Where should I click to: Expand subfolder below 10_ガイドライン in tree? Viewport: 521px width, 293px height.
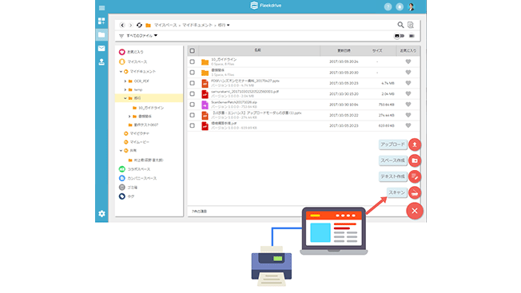point(129,117)
